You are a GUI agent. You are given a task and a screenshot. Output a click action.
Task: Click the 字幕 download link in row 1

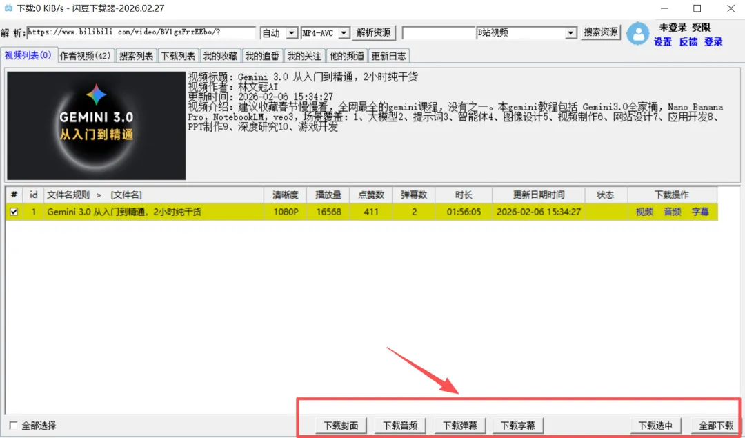[x=700, y=212]
